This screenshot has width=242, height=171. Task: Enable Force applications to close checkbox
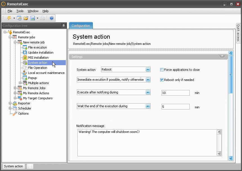pos(162,70)
